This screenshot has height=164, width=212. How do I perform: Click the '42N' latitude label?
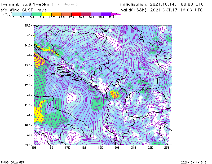pyautogui.click(x=30, y=95)
